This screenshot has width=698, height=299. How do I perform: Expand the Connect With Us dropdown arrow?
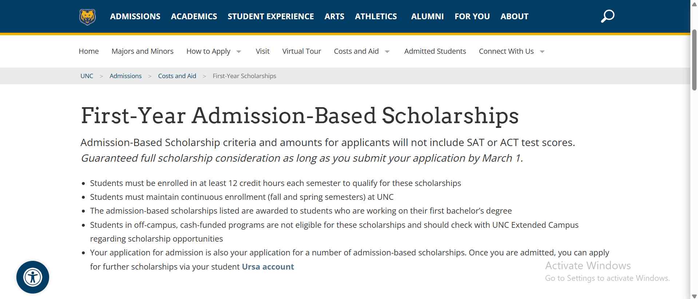542,52
